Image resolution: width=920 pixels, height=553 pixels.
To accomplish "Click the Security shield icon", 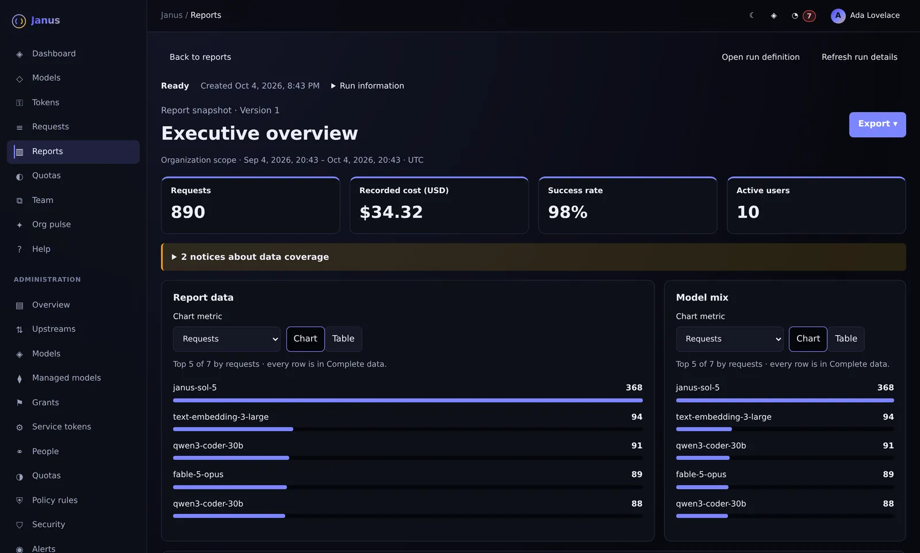I will 20,525.
